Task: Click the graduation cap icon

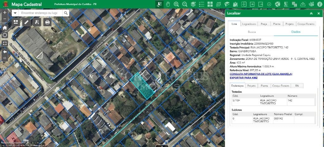Action: pos(227,4)
